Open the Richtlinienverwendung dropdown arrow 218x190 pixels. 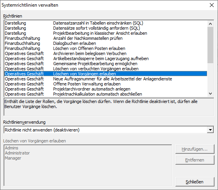[210, 130]
